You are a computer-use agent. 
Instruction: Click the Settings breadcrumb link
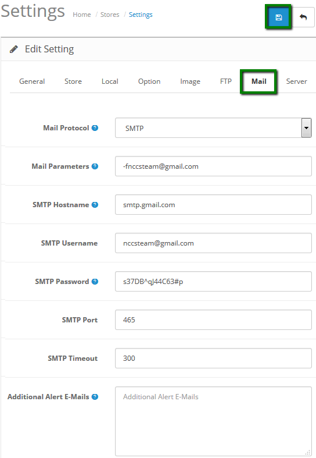click(141, 15)
